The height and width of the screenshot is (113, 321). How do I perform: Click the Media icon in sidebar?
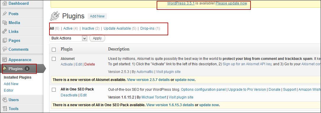(x=5, y=23)
